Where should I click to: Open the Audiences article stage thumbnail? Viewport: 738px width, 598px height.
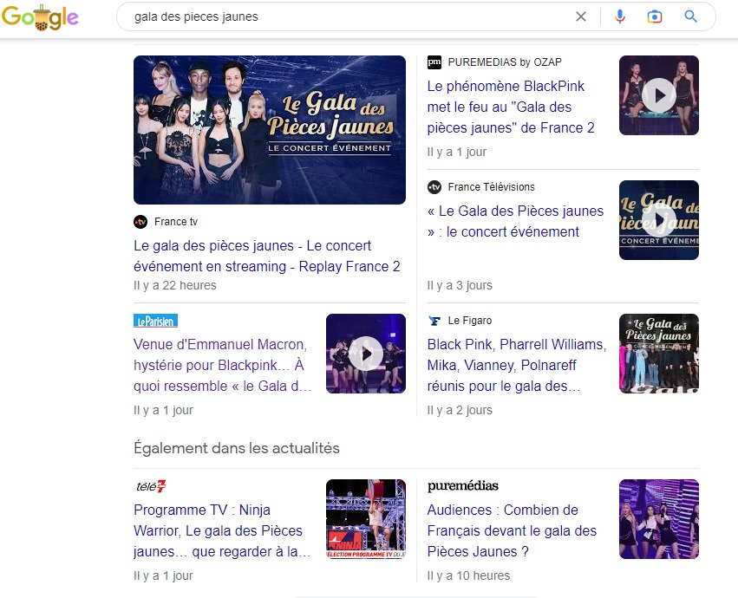pos(659,519)
